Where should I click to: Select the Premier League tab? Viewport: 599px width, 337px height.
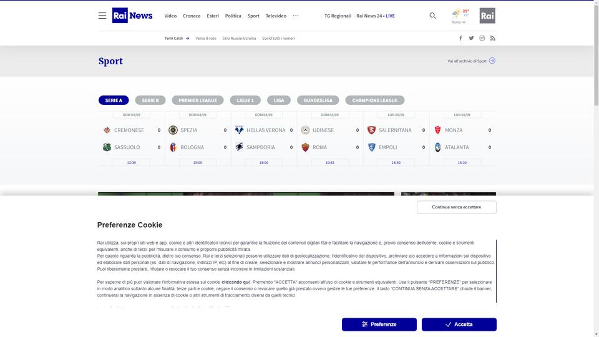(198, 100)
